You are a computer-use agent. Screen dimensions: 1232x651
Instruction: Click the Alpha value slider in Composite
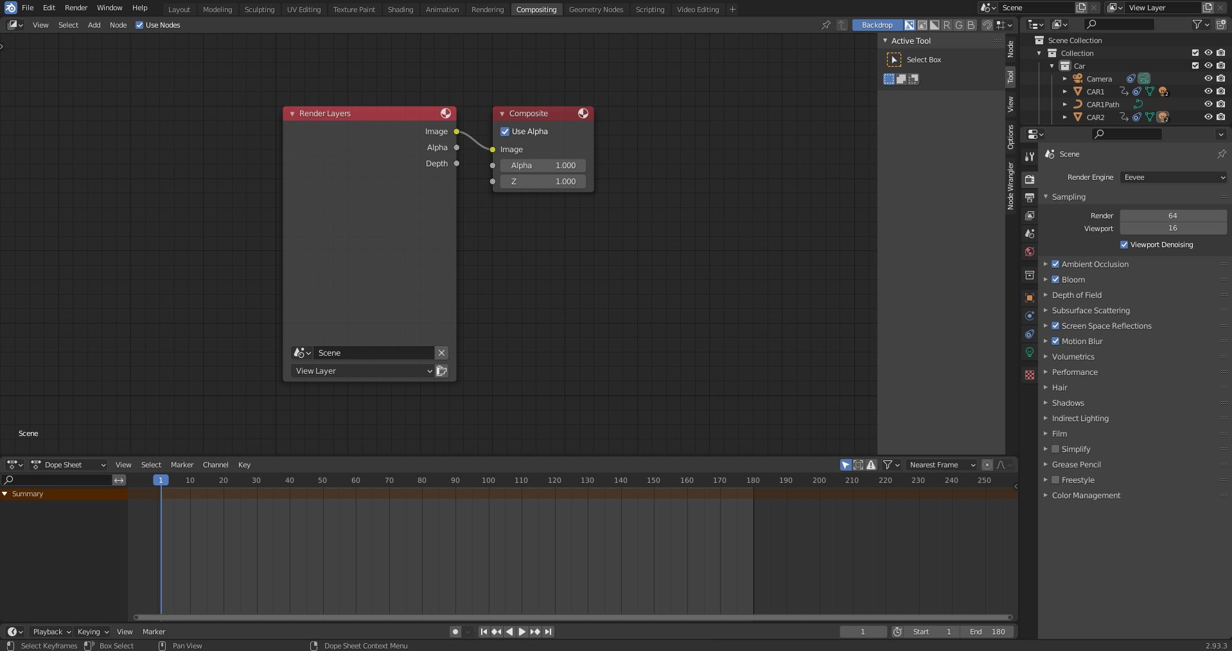[543, 166]
